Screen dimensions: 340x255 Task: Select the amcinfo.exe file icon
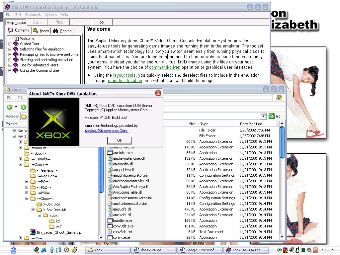pos(110,153)
